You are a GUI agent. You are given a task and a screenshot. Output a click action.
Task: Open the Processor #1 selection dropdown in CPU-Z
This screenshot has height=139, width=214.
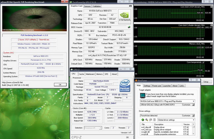click(x=101, y=128)
